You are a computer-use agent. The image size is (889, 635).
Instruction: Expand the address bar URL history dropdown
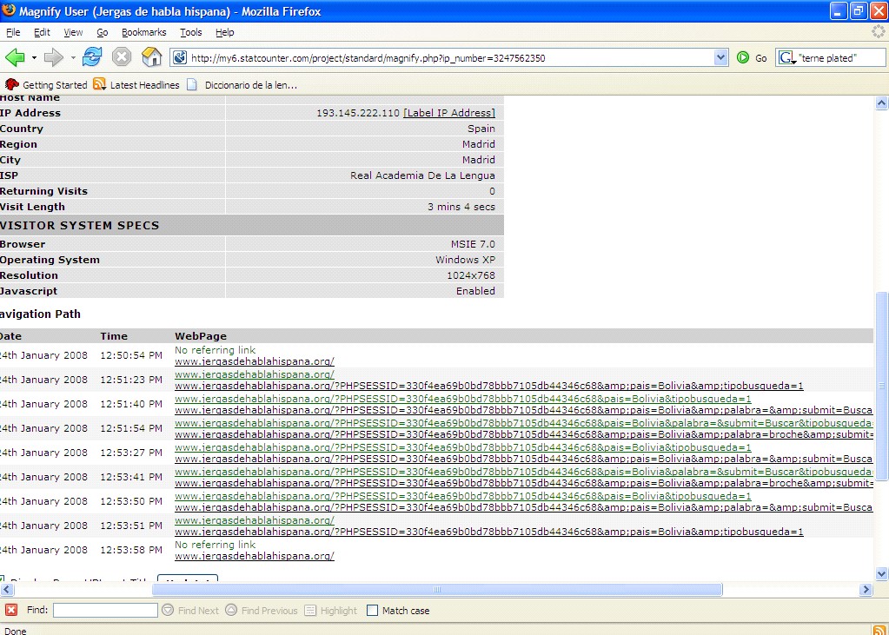click(720, 57)
